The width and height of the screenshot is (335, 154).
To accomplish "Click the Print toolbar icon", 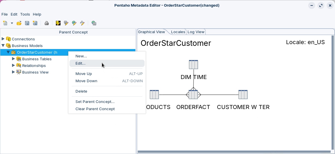I will click(x=46, y=23).
